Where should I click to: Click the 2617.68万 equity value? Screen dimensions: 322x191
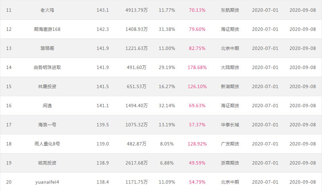point(136,163)
